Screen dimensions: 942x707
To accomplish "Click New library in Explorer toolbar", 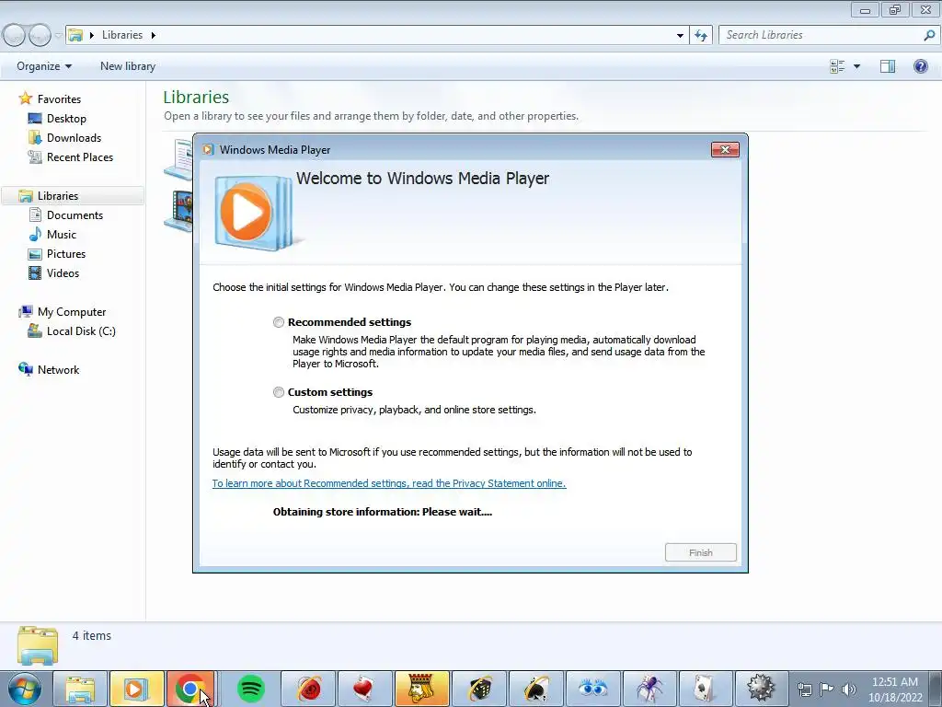I will pos(128,66).
